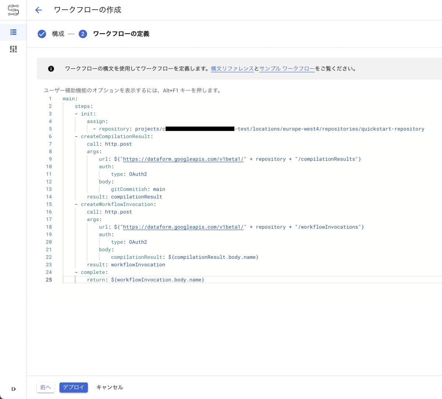442x399 pixels.
Task: Open workflowInvocations dataform URL on line 18
Action: coord(183,227)
